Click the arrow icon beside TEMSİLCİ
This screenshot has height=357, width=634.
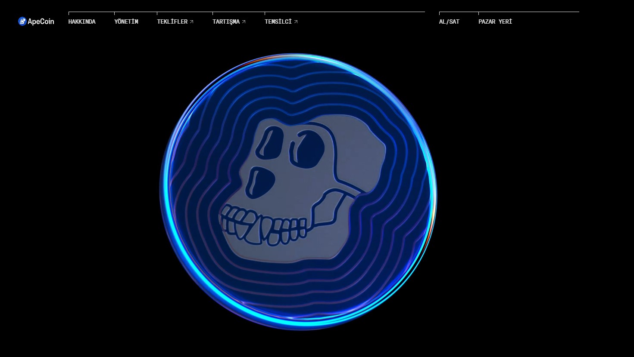pyautogui.click(x=296, y=22)
